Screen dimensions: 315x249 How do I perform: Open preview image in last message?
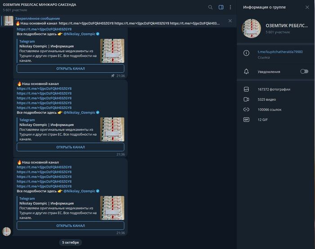pos(112,208)
